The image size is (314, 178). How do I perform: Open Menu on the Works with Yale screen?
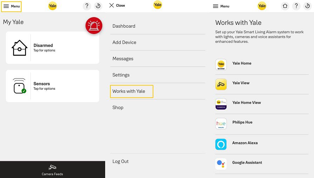[221, 6]
